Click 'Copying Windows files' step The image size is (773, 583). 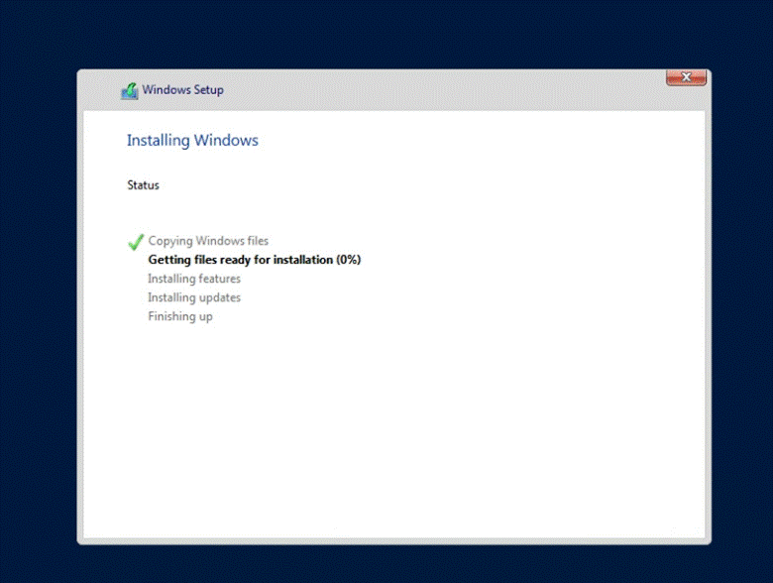click(x=208, y=241)
